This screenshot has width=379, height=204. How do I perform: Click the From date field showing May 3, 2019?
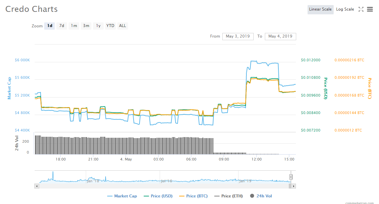point(238,36)
